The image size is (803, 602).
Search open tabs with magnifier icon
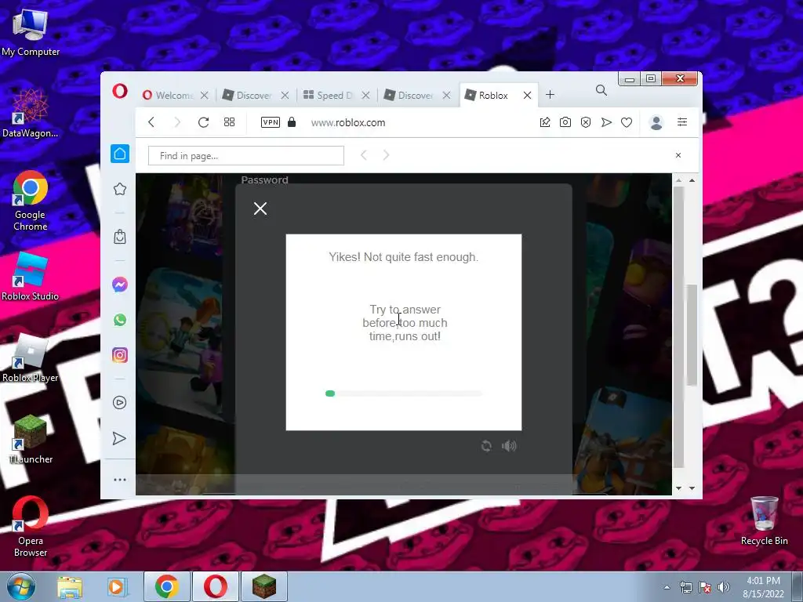(601, 91)
